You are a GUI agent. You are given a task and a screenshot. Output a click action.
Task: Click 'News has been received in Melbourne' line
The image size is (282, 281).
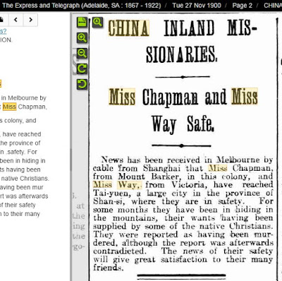(x=187, y=160)
